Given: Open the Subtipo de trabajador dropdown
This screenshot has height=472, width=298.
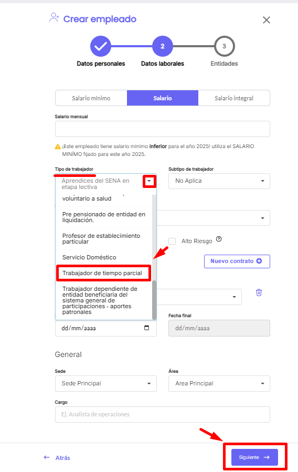Looking at the screenshot, I should pos(219,181).
